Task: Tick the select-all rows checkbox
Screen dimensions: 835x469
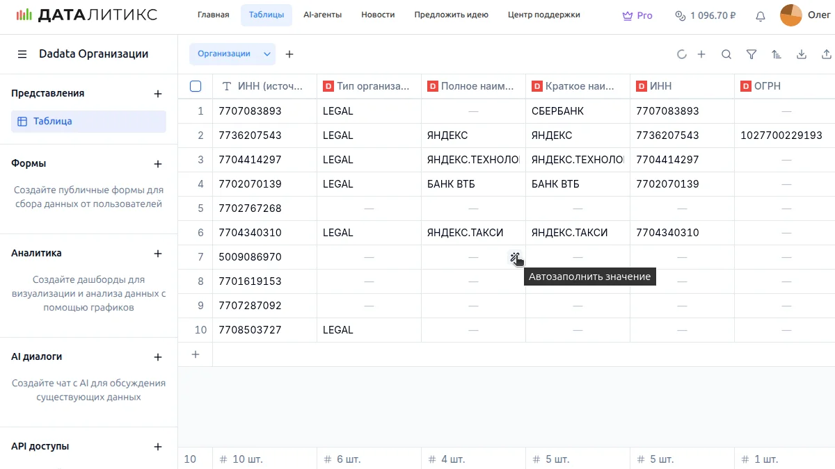Action: (x=196, y=86)
